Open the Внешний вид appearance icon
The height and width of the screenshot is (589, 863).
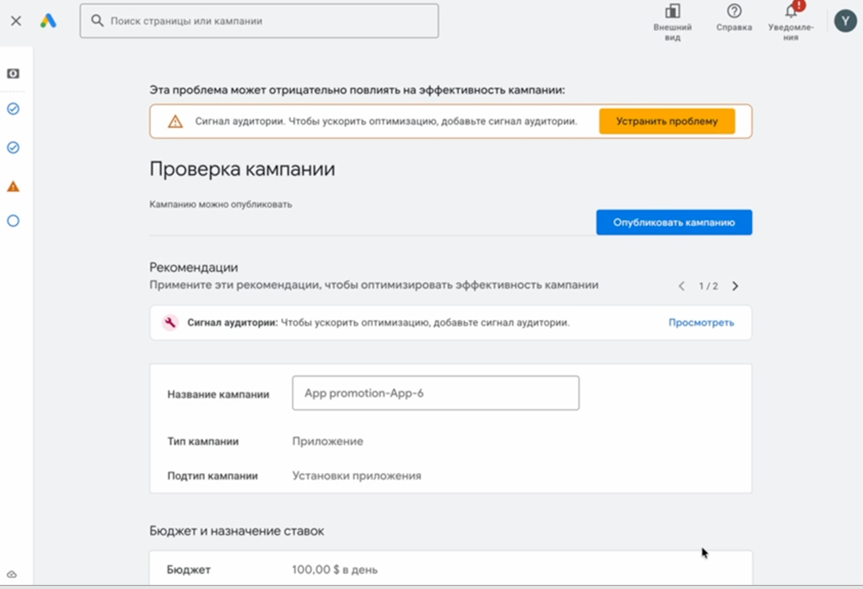point(672,12)
